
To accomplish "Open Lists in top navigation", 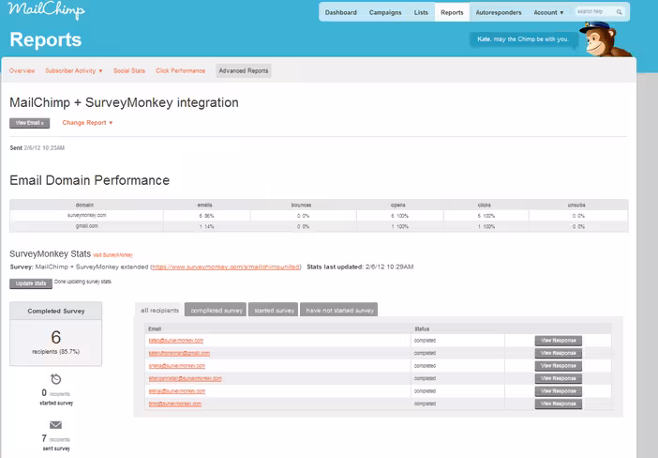I will click(421, 12).
